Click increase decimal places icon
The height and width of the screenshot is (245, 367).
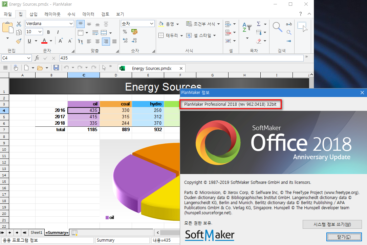click(125, 41)
